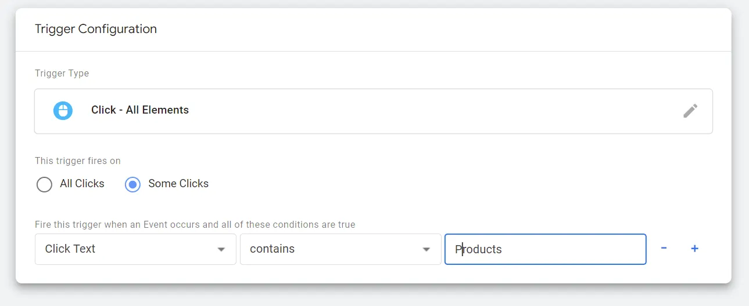Click the pencil edit icon for Trigger Type
The height and width of the screenshot is (306, 749).
[690, 111]
